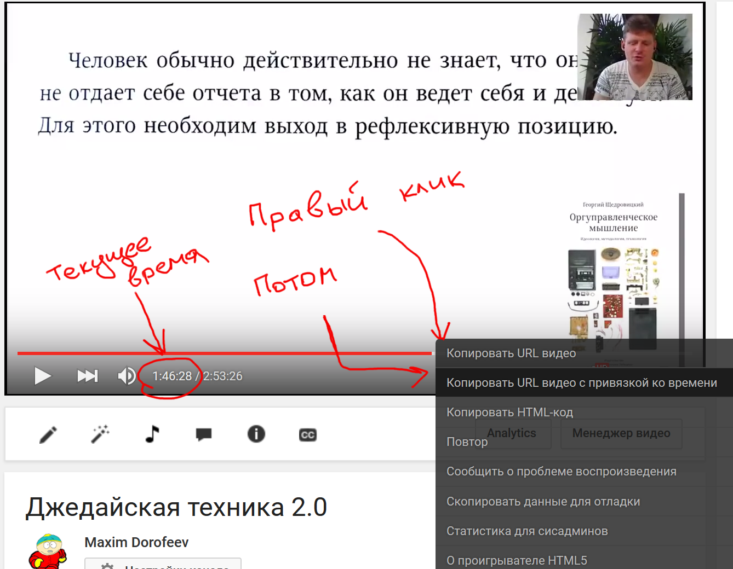Open audio music note icon
Viewport: 733px width, 569px height.
click(x=152, y=434)
